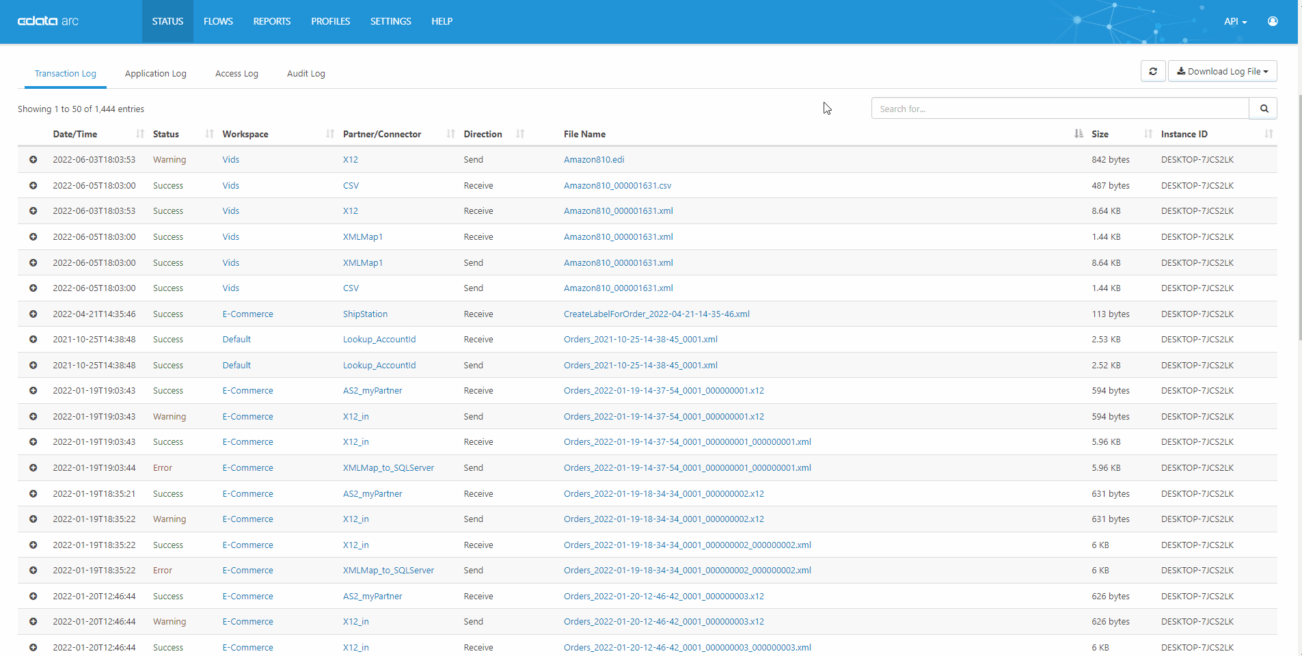The image size is (1302, 656).
Task: Expand details for Amazon810_000001631.csv row
Action: click(x=33, y=185)
